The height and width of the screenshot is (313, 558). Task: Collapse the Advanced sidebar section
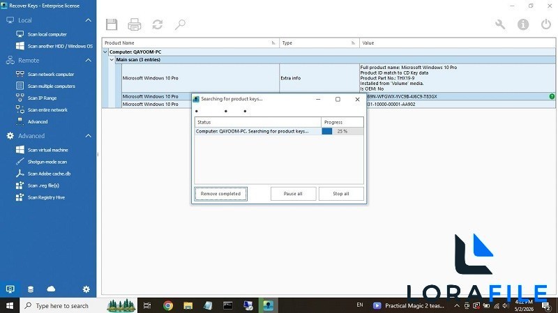point(89,136)
